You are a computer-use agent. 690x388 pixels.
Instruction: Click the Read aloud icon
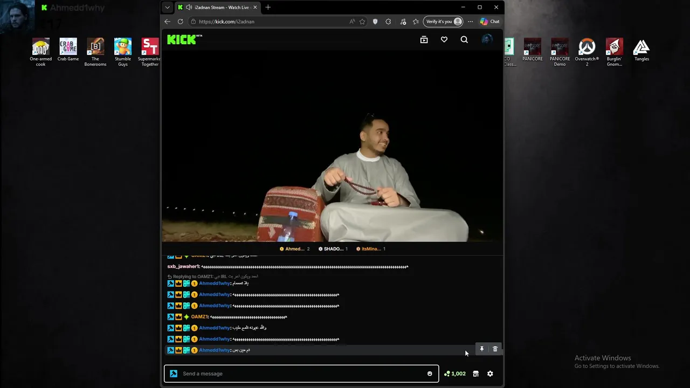[x=352, y=22]
